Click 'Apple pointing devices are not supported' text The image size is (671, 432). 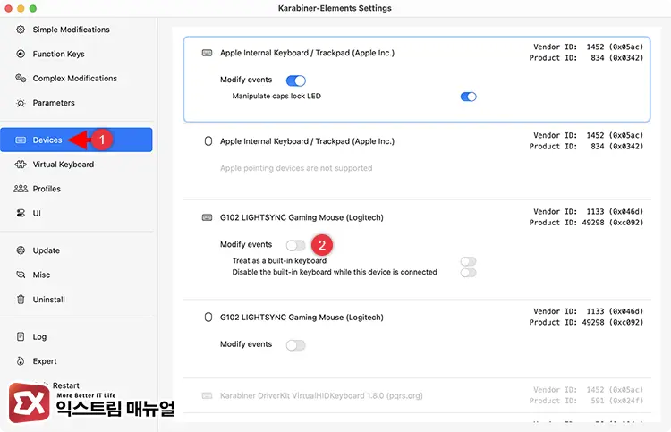(296, 168)
